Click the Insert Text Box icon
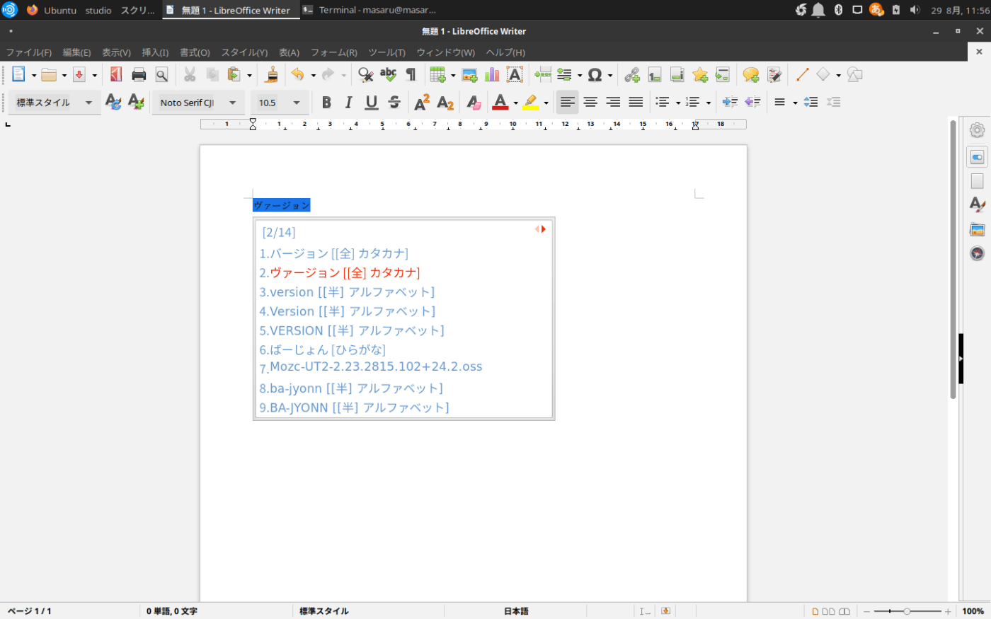Screen dimensions: 991x619 coord(515,74)
